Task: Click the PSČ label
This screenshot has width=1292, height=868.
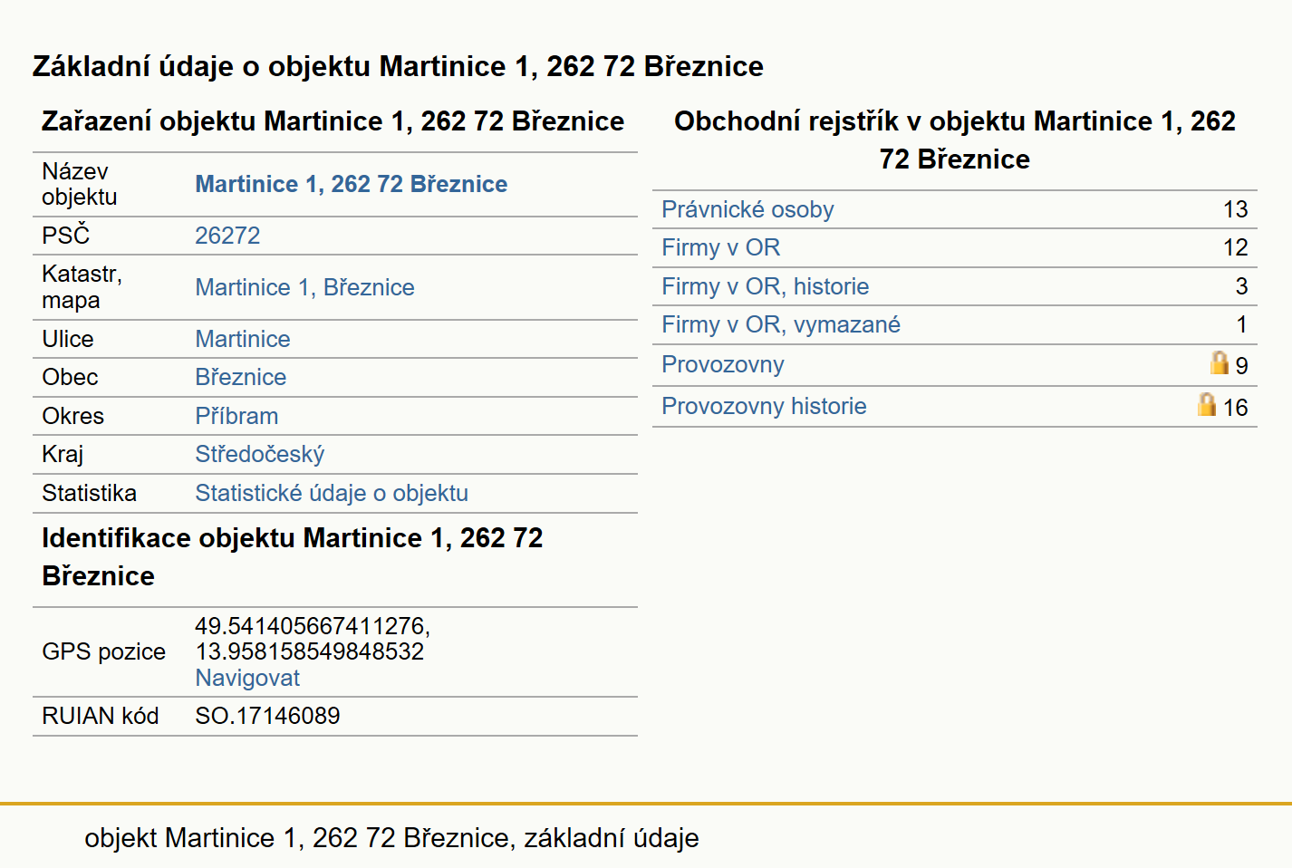Action: [66, 236]
